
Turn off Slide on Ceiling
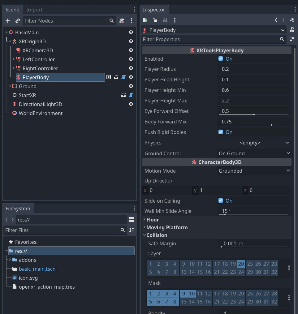click(221, 200)
